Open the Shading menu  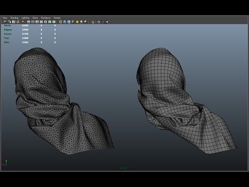14,18
